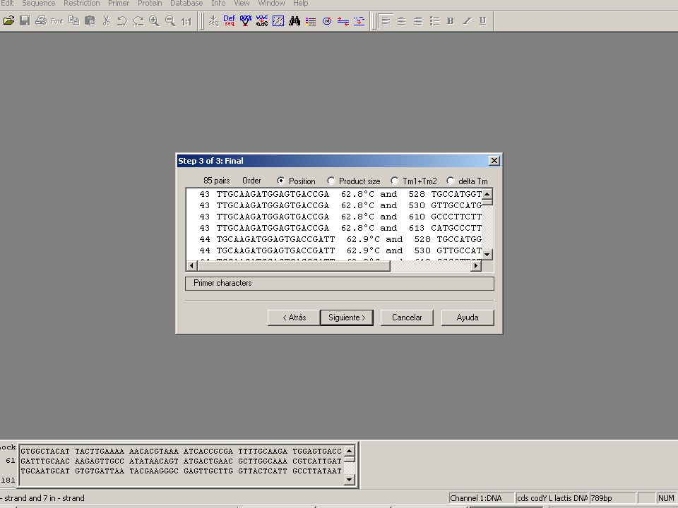Screen dimensions: 678x508
Task: Click the Redo arrow icon
Action: pos(138,20)
